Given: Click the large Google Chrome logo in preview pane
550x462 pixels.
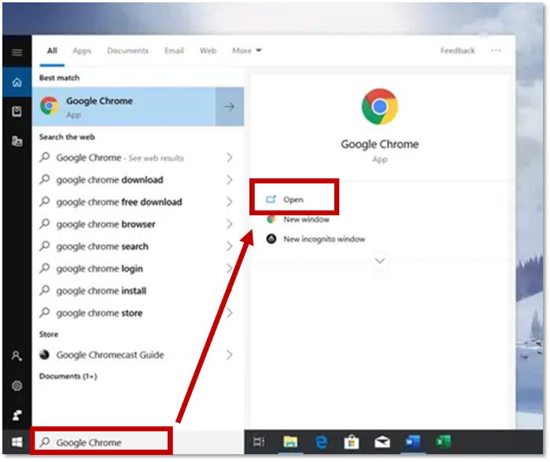Looking at the screenshot, I should [x=380, y=107].
